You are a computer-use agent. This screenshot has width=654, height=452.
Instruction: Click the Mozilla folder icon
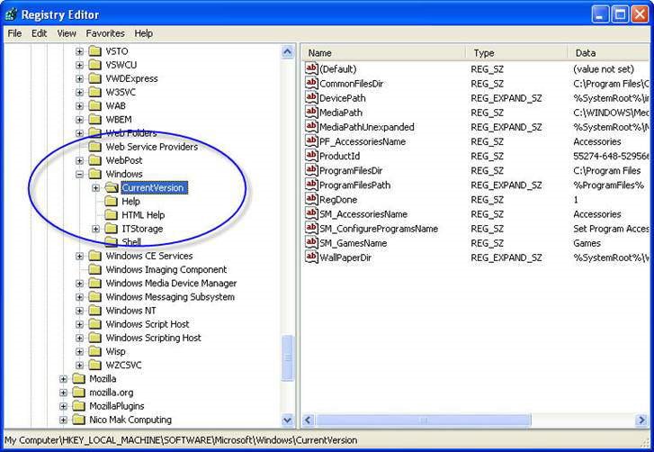(79, 378)
